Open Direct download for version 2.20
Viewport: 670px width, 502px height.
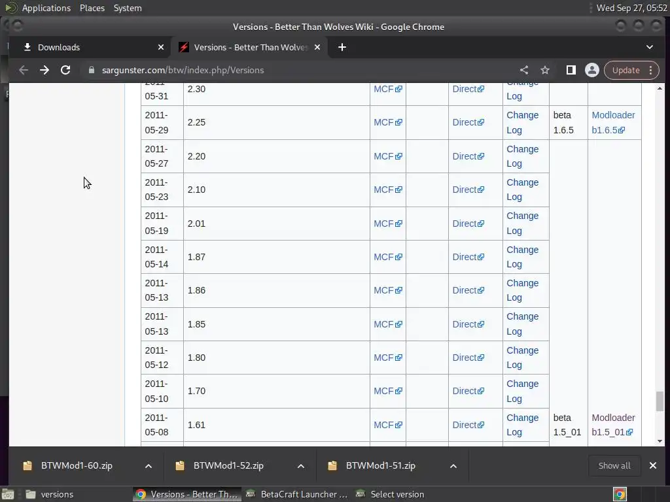click(x=468, y=156)
